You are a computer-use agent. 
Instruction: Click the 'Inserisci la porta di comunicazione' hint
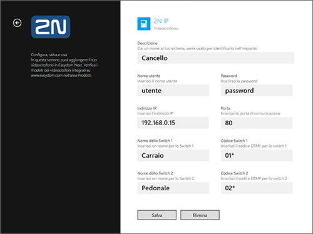pyautogui.click(x=250, y=113)
